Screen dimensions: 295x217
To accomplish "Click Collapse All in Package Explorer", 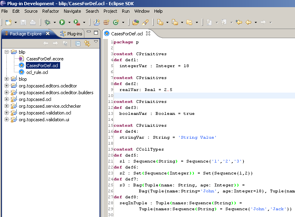I will pos(78,44).
